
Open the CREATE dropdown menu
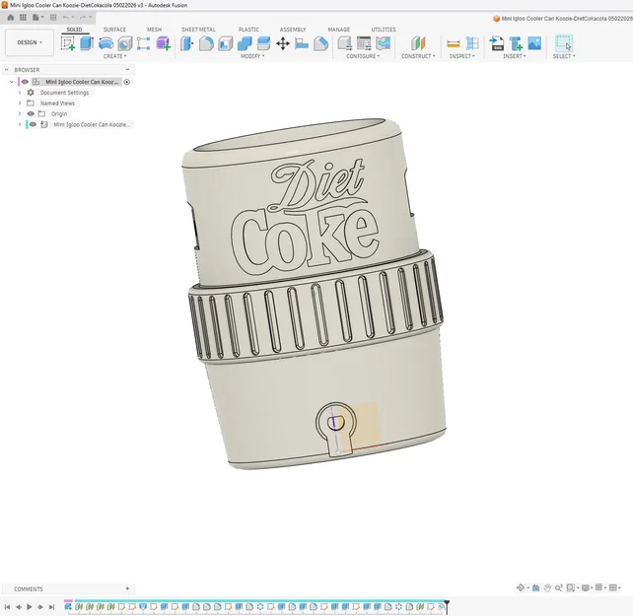(114, 56)
